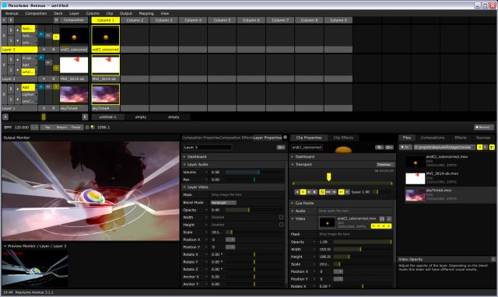The height and width of the screenshot is (297, 498).
Task: Click the crossfader B button
Action: [85, 117]
